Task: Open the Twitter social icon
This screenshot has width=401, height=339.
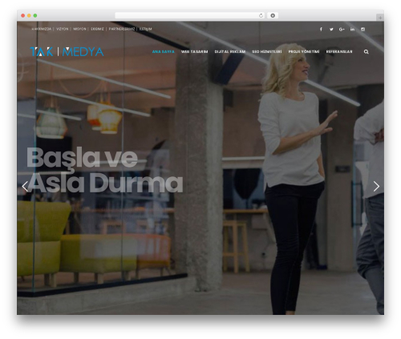Action: click(331, 29)
